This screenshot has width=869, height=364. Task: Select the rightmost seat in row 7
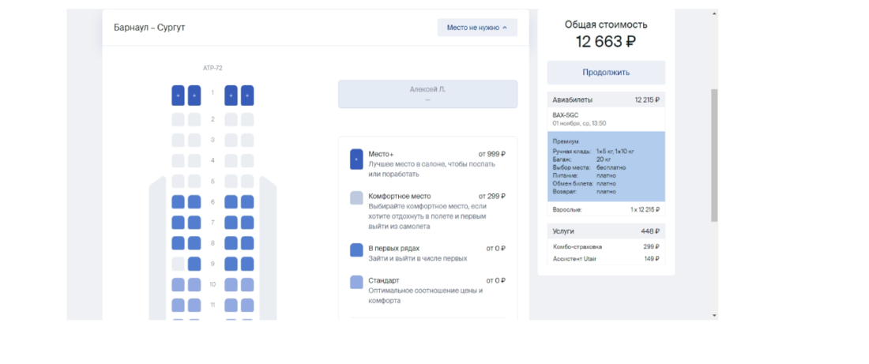pyautogui.click(x=247, y=223)
